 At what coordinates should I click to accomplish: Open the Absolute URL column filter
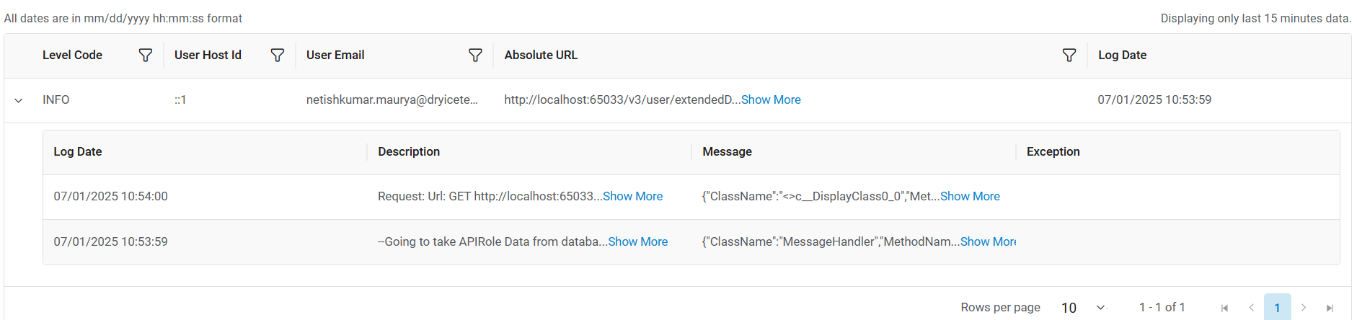(1069, 55)
